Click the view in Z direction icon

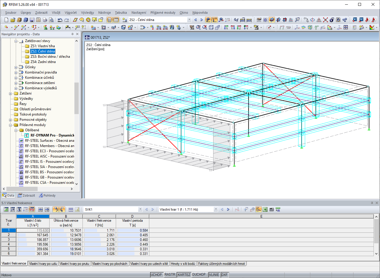tap(239, 27)
